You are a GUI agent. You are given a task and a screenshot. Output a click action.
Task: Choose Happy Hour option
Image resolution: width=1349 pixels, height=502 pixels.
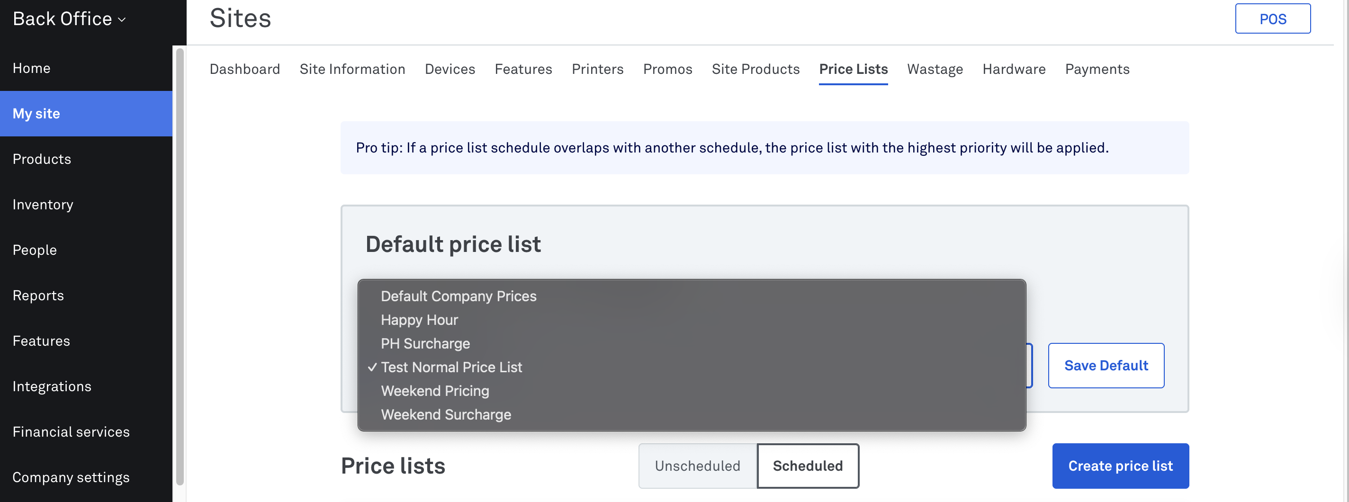click(x=691, y=320)
